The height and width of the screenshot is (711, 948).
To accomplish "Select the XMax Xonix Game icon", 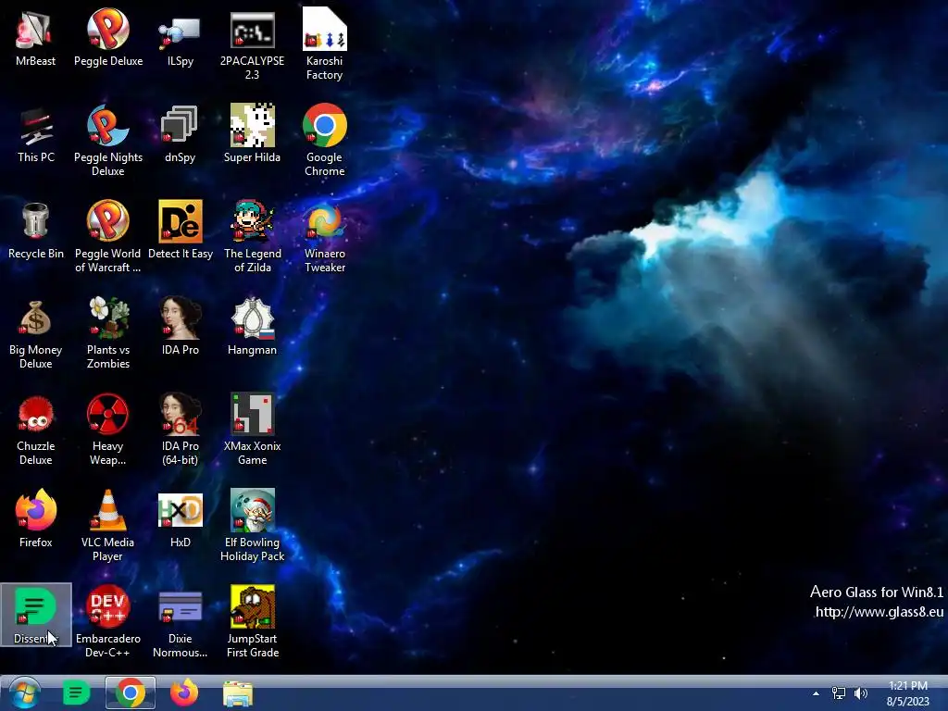I will point(252,430).
